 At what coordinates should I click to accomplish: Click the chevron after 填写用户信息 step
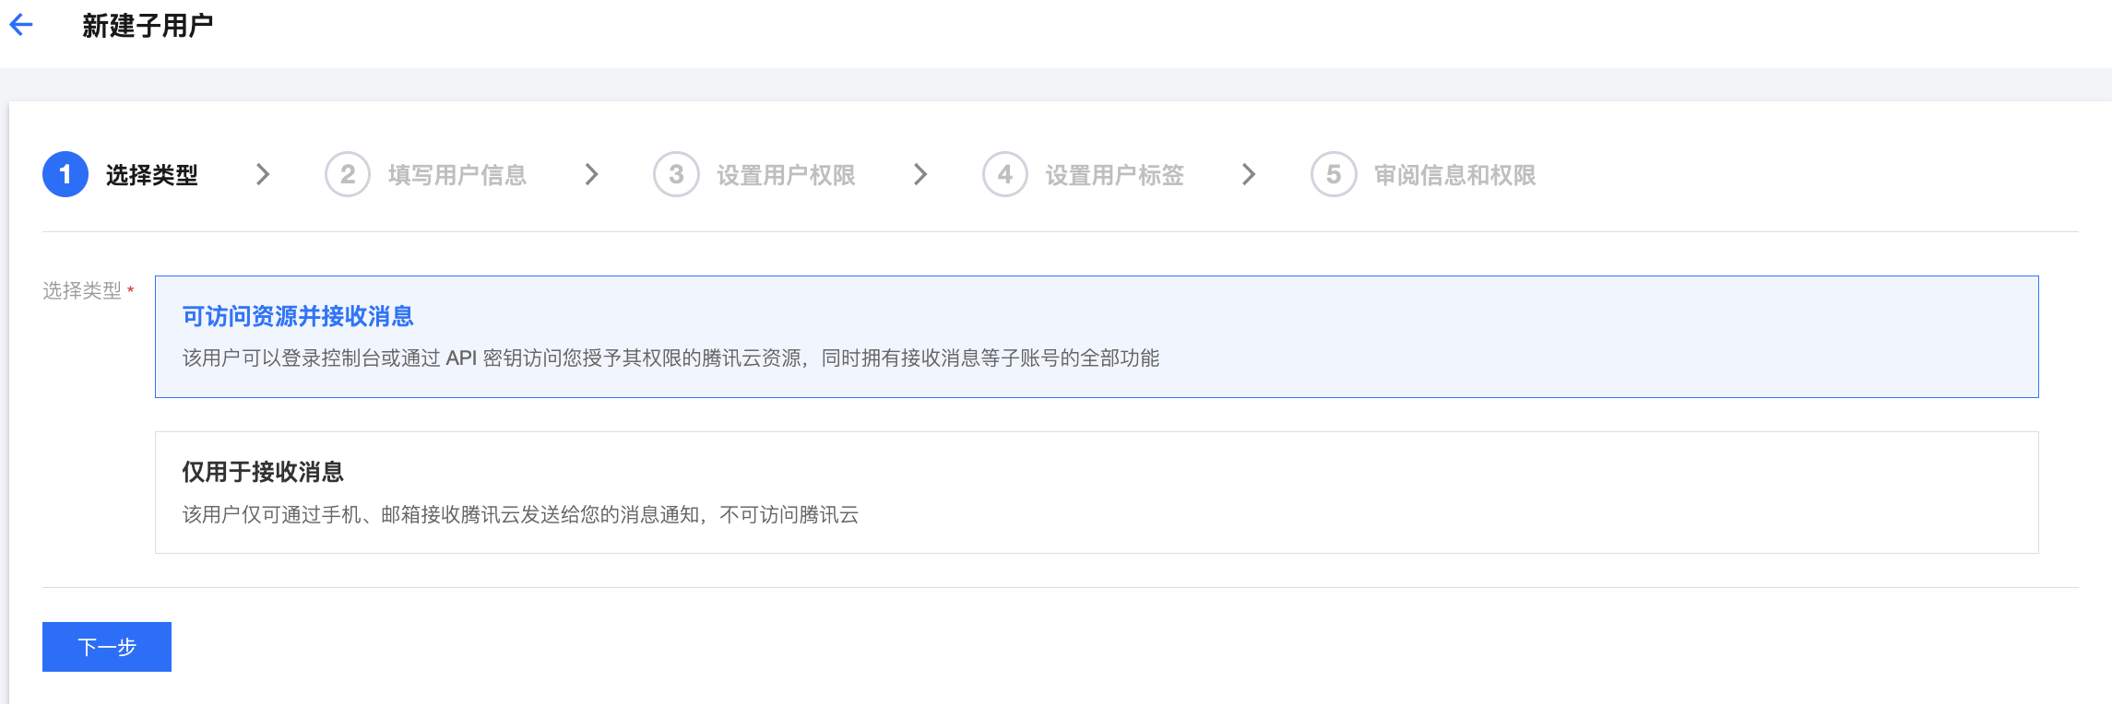coord(592,174)
